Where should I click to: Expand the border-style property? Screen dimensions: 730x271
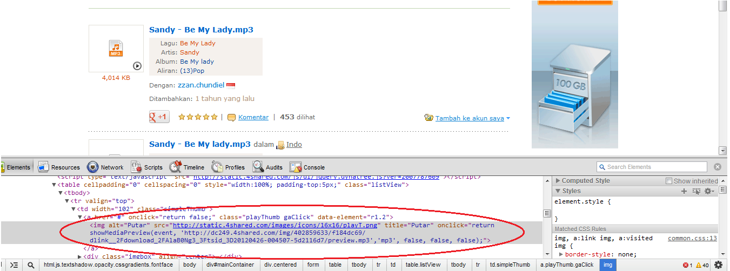(561, 254)
